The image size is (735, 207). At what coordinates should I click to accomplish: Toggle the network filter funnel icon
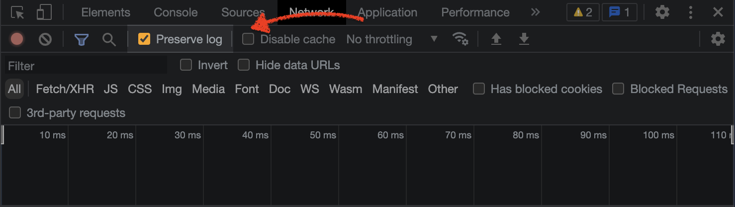pyautogui.click(x=81, y=39)
